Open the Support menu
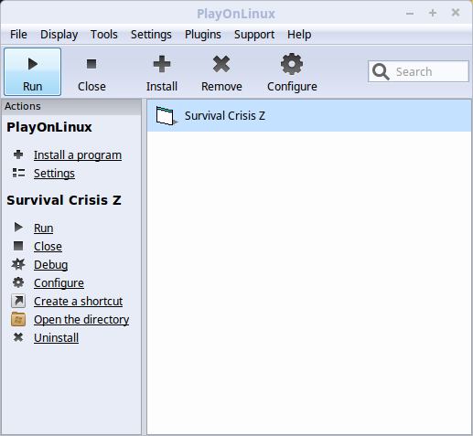473x436 pixels. click(x=254, y=35)
